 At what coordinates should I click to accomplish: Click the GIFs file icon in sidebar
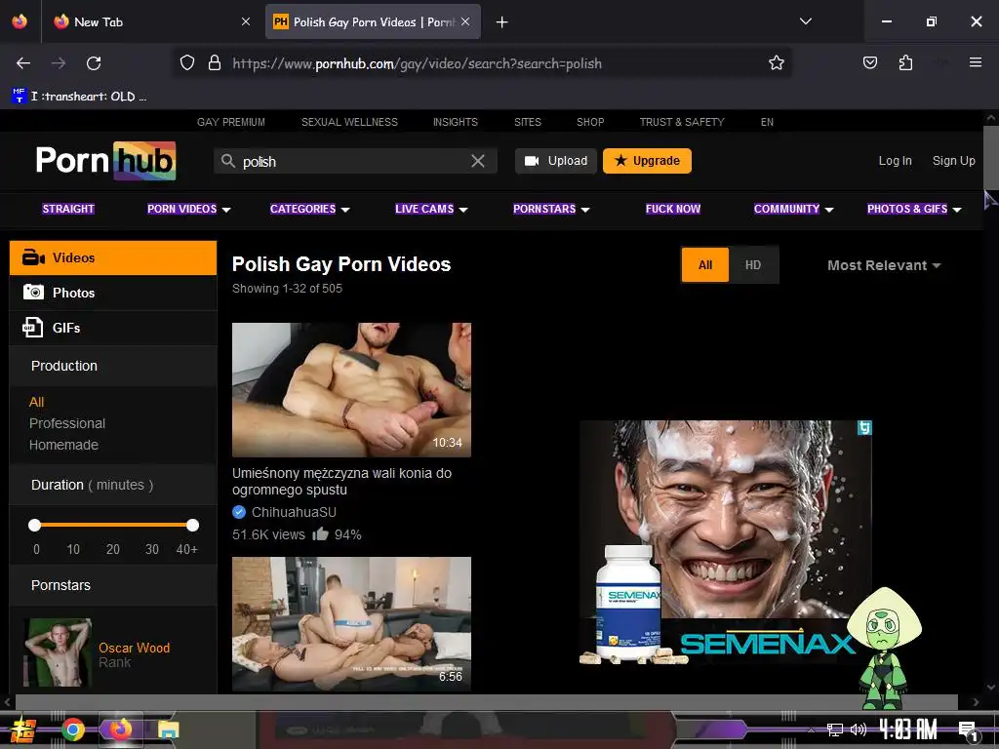(32, 328)
